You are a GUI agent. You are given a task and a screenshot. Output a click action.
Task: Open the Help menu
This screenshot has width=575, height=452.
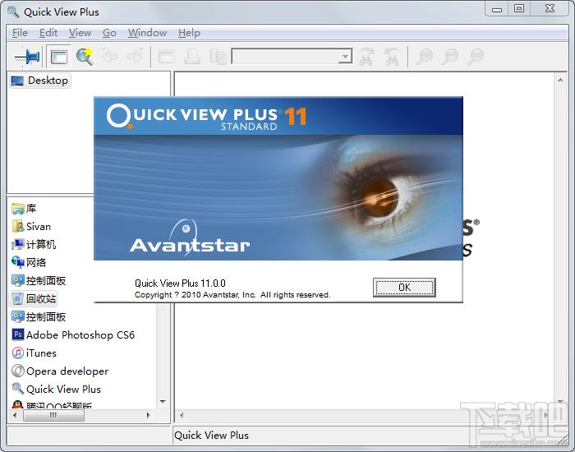click(x=189, y=33)
